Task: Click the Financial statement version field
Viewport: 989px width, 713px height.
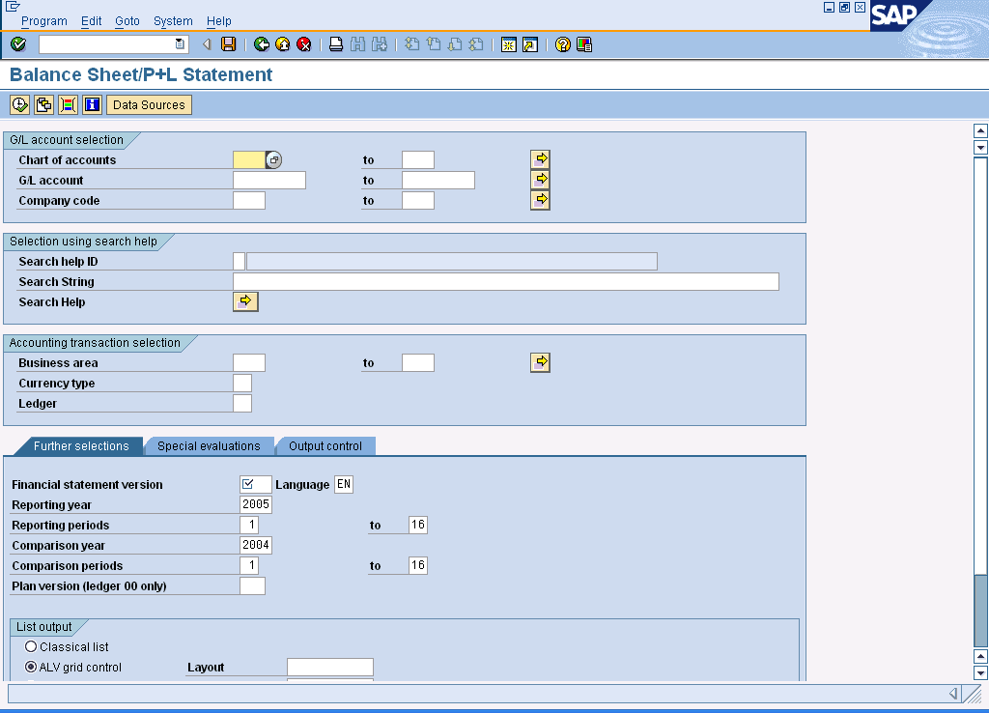Action: (255, 485)
